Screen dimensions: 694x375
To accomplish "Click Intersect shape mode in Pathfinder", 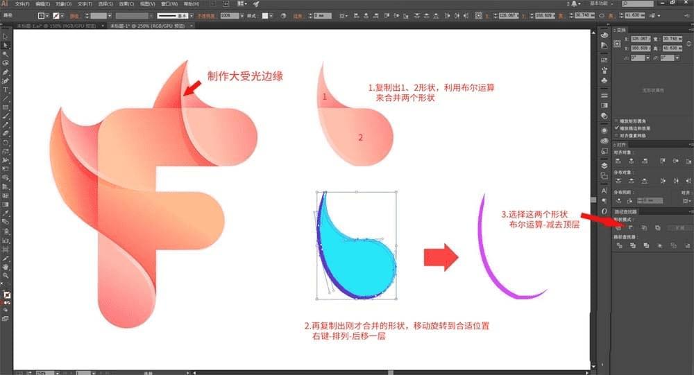I will click(x=645, y=228).
